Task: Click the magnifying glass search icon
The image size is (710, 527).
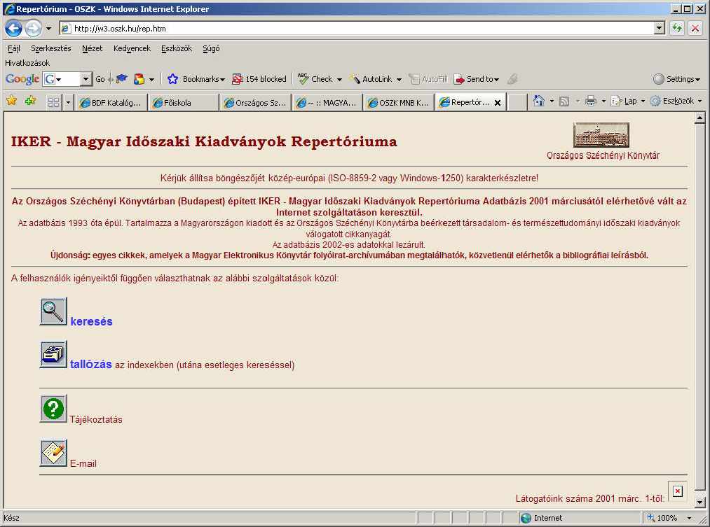Action: pyautogui.click(x=53, y=311)
